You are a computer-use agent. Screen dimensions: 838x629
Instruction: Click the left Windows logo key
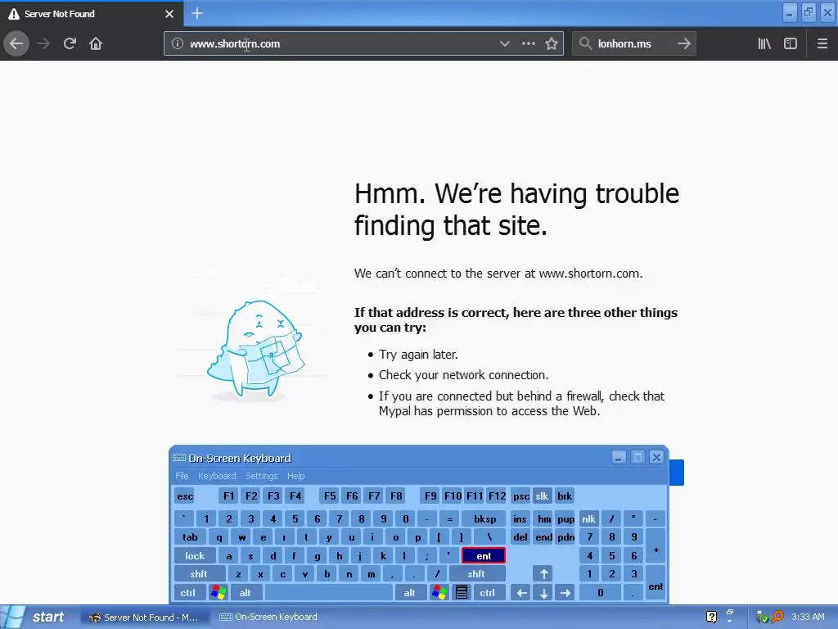[218, 593]
